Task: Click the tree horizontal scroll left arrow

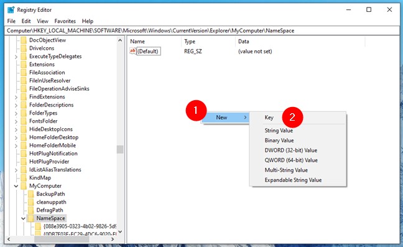Action: (9, 239)
